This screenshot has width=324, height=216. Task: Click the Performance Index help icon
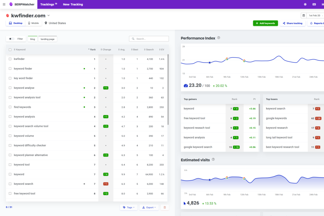219,38
